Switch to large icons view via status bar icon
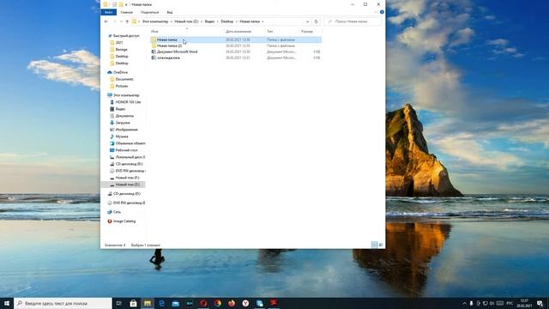Image resolution: width=549 pixels, height=309 pixels. (381, 245)
